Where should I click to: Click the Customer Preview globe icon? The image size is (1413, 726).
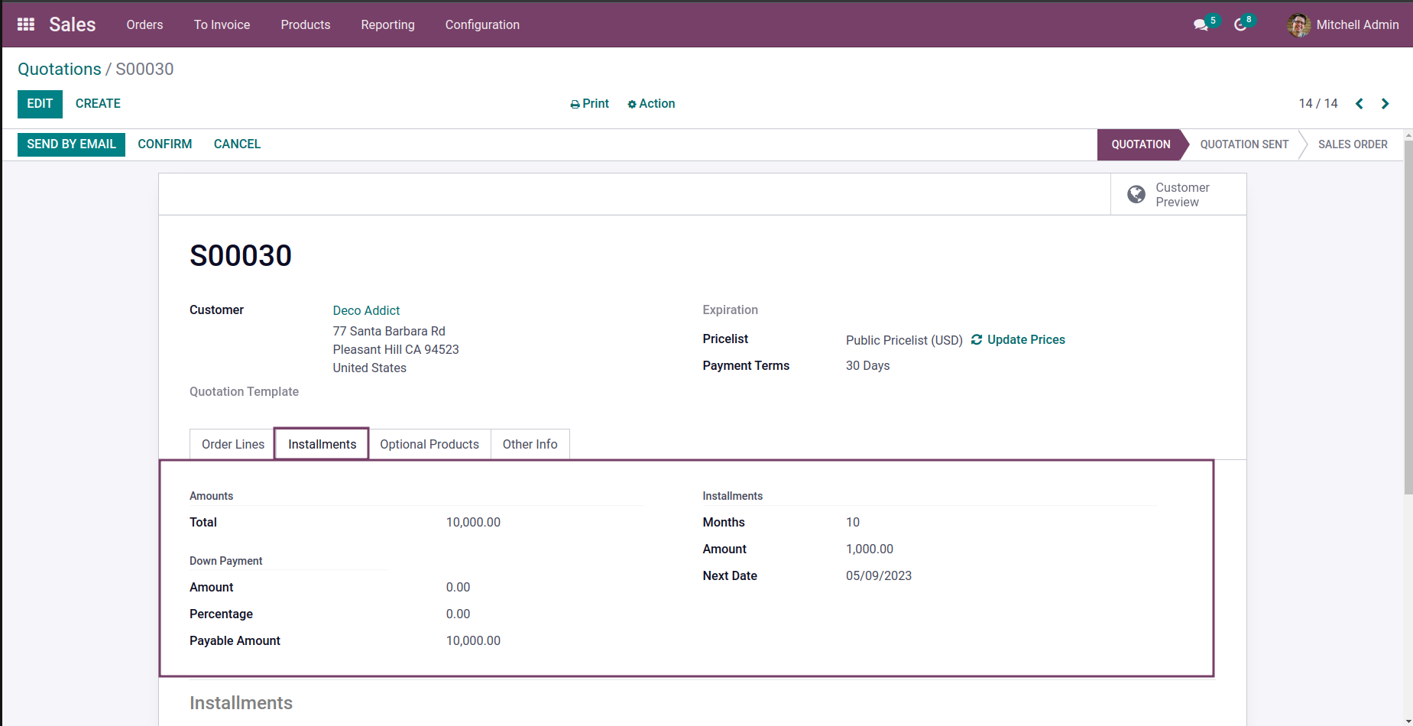pos(1136,195)
